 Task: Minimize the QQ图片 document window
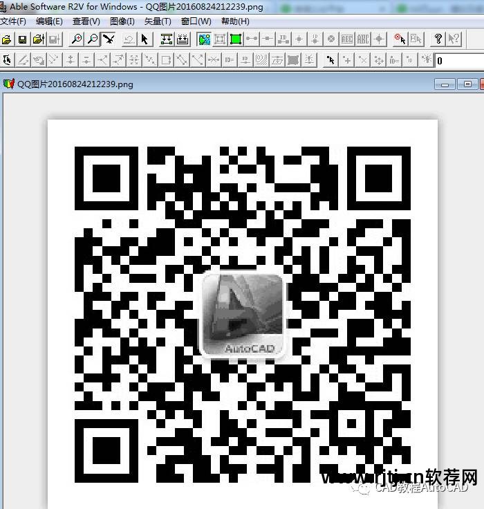click(x=445, y=85)
